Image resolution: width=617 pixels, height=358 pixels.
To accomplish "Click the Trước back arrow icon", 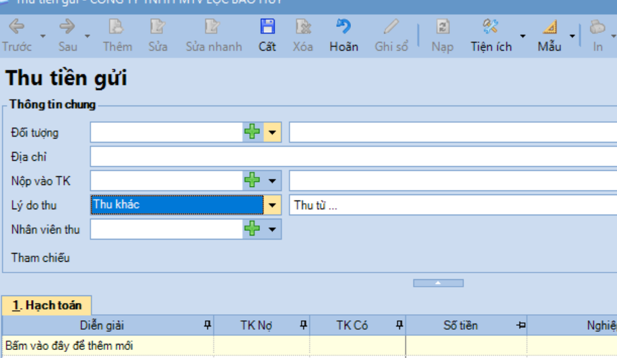I will tap(16, 28).
